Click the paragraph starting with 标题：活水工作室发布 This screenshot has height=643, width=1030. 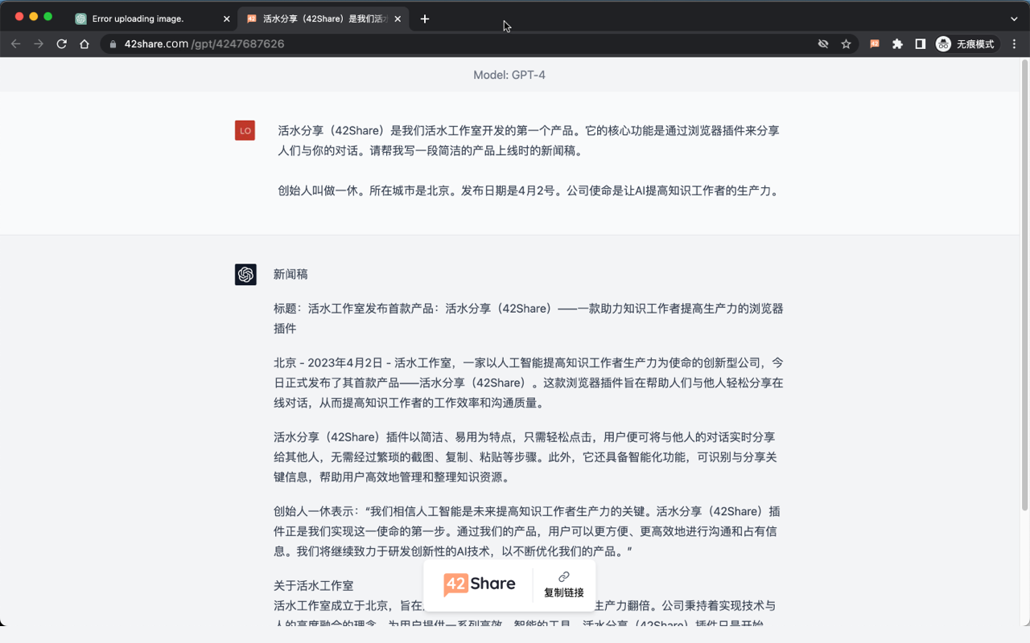(x=529, y=318)
